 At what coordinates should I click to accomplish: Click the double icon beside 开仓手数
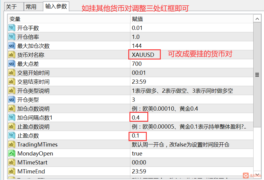click(12, 28)
